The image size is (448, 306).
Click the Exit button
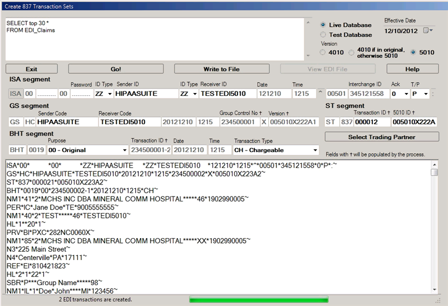click(x=32, y=69)
